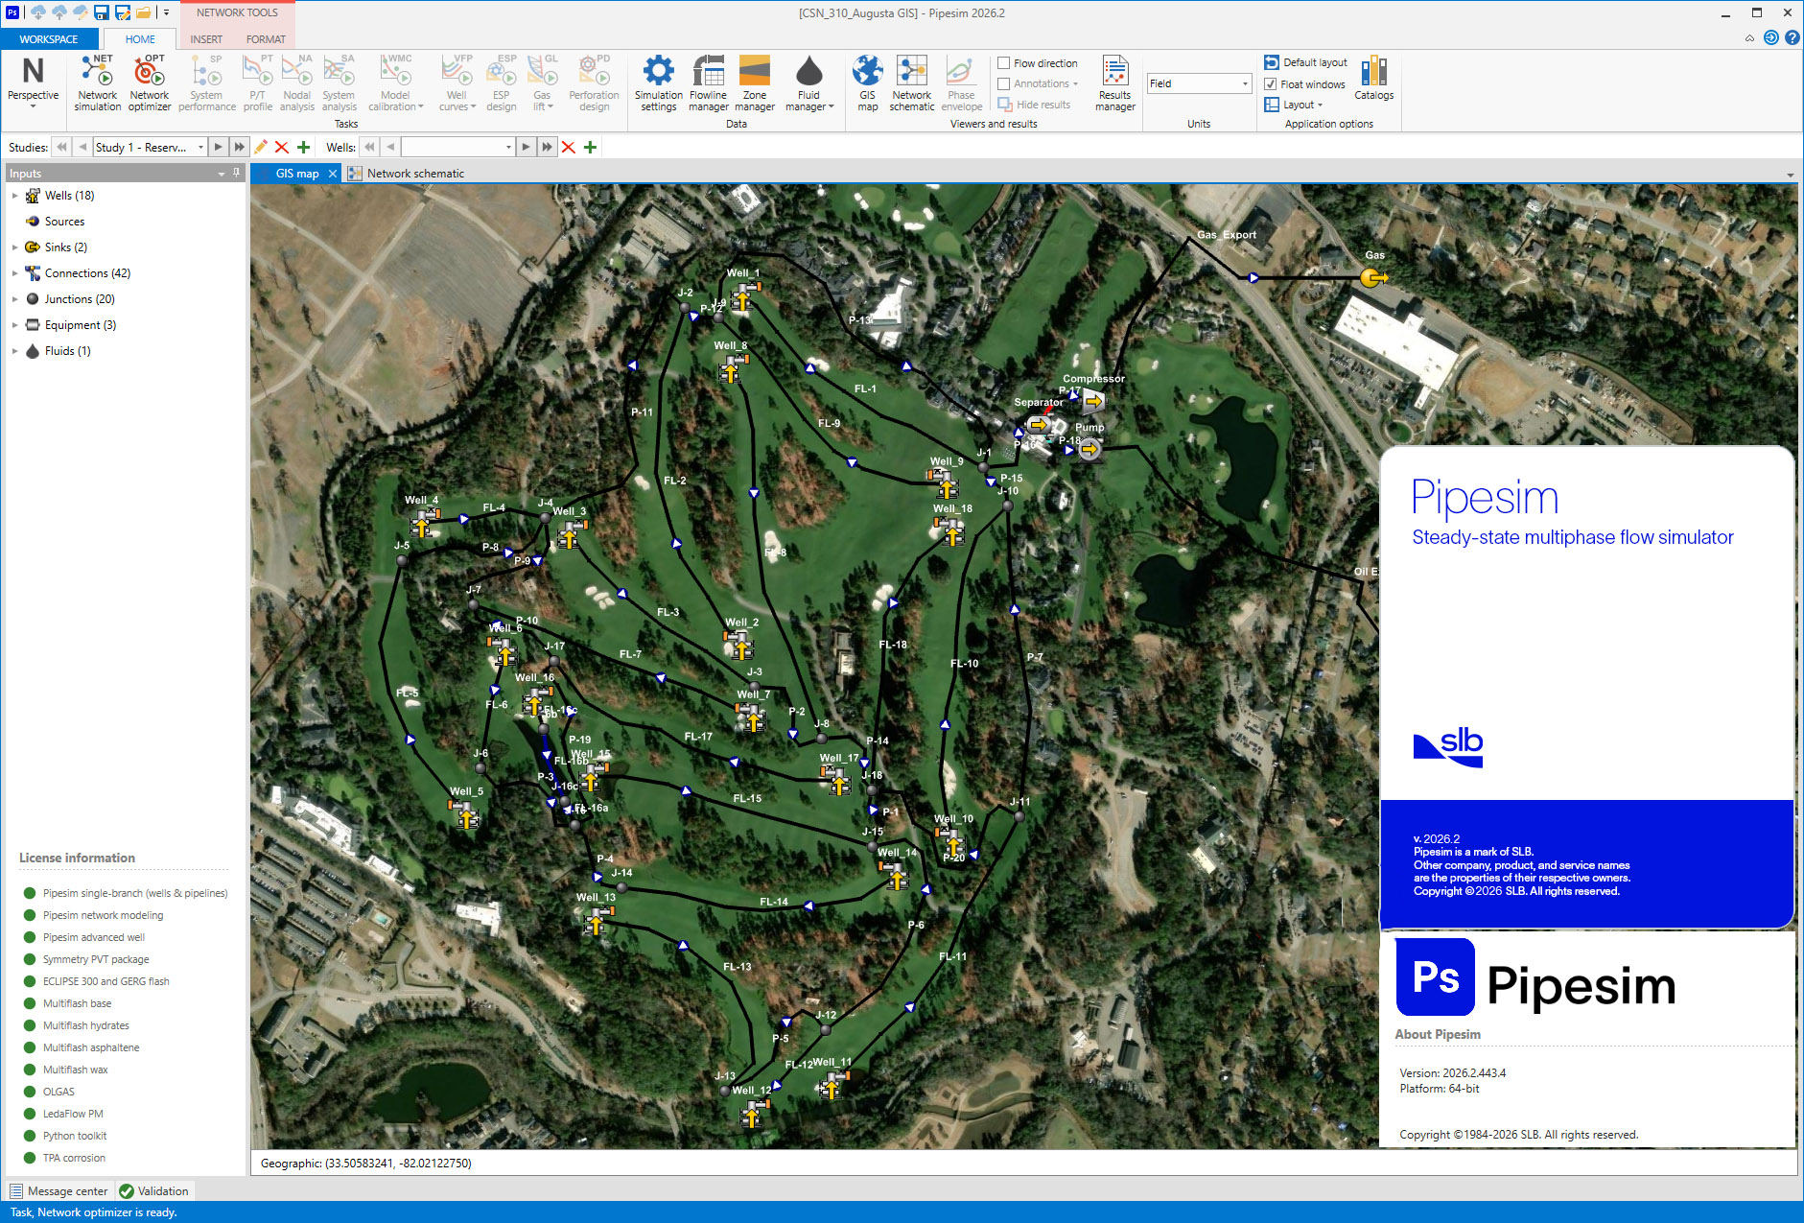Close the GIS map document tab
Image resolution: width=1804 pixels, height=1223 pixels.
tap(333, 174)
